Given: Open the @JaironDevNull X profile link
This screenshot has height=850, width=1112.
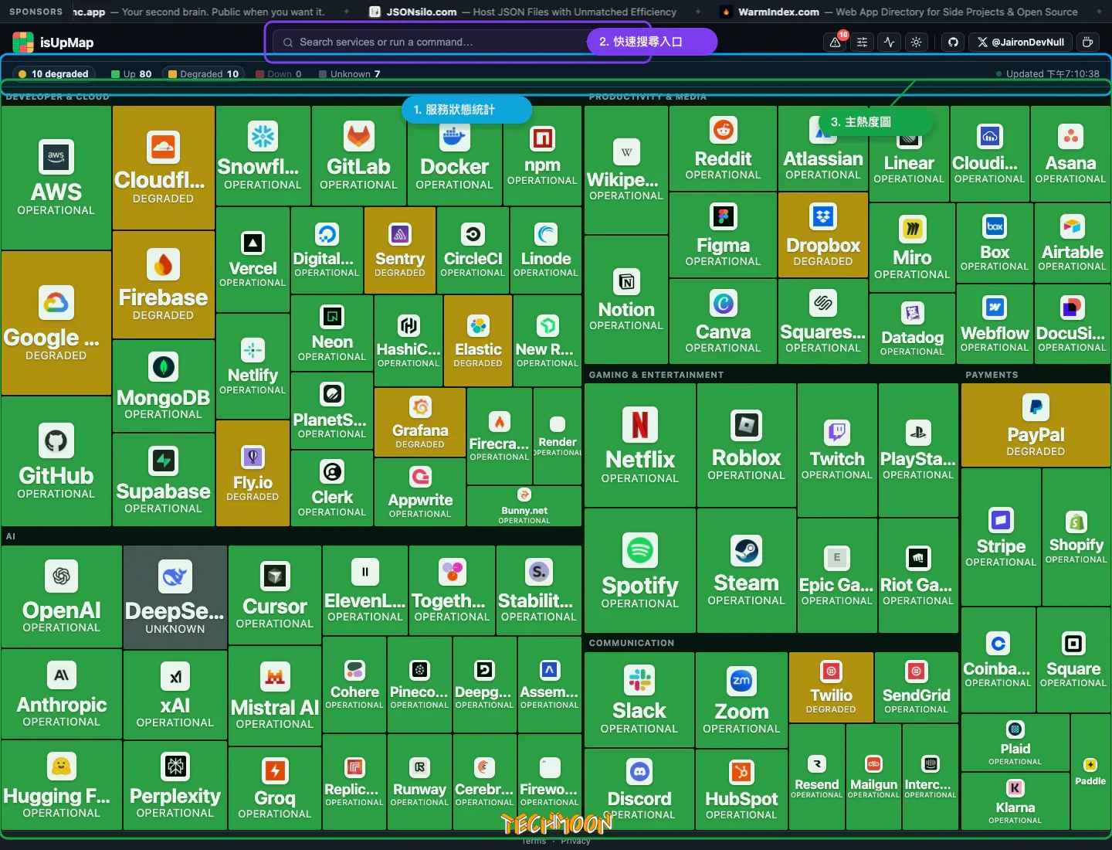Looking at the screenshot, I should 1020,42.
